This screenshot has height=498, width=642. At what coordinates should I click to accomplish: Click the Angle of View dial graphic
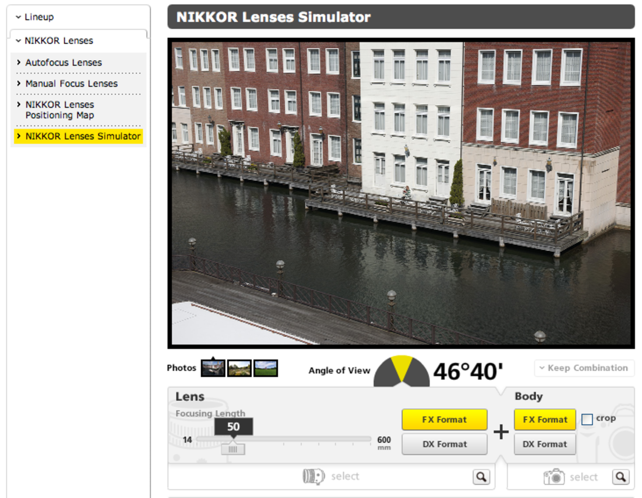coord(401,371)
